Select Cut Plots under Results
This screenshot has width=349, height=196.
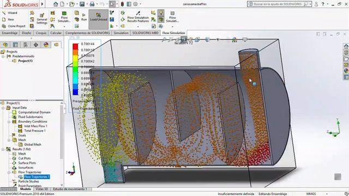pos(25,158)
